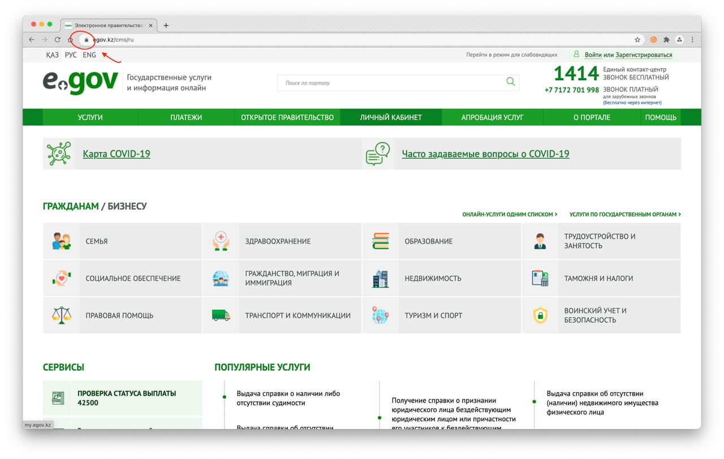This screenshot has width=724, height=459.
Task: Open the ПЛАТЕЖИ menu item
Action: [x=186, y=117]
